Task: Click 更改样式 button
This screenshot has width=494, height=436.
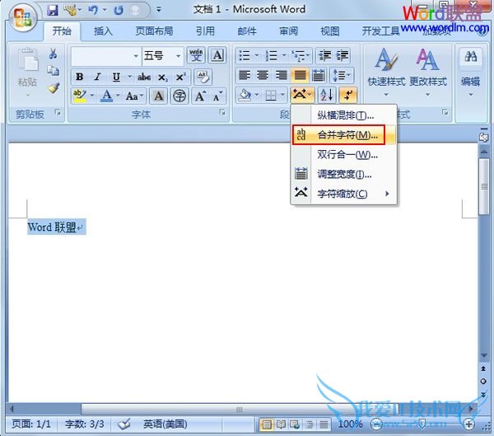Action: pos(428,73)
